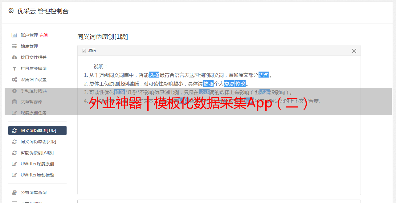396x203 pixels.
Task: Click 优采云 管理控制台 header title
Action: pyautogui.click(x=43, y=11)
